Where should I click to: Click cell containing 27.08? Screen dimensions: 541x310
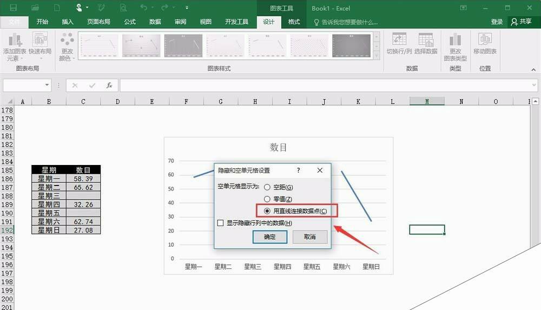pyautogui.click(x=83, y=230)
